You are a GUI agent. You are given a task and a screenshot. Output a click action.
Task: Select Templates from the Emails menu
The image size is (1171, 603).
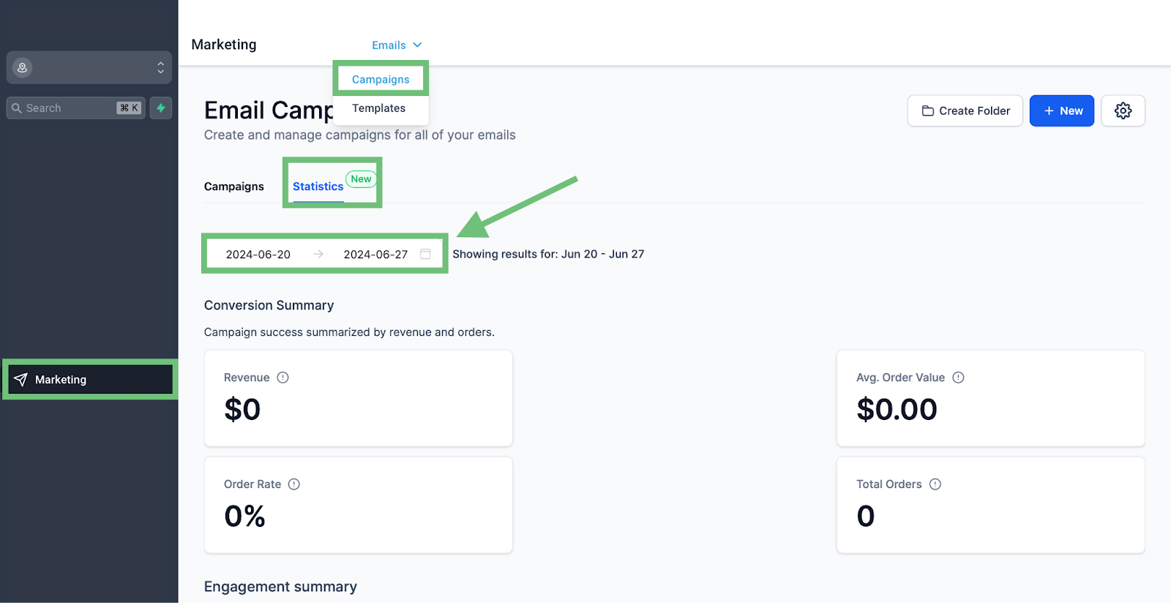[x=378, y=108]
